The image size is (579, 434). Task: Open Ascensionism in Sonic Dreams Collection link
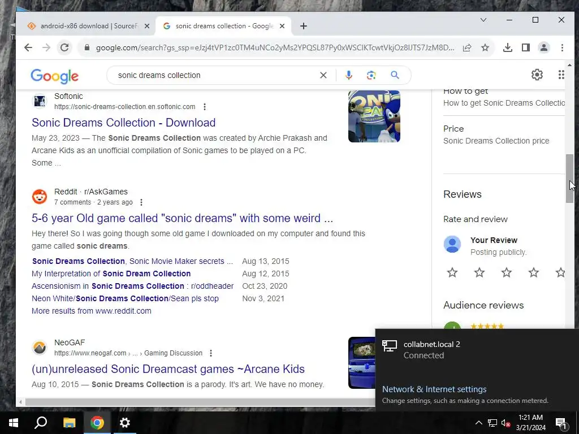point(132,286)
